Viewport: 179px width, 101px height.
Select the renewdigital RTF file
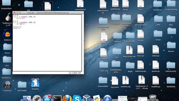(x=80, y=4)
